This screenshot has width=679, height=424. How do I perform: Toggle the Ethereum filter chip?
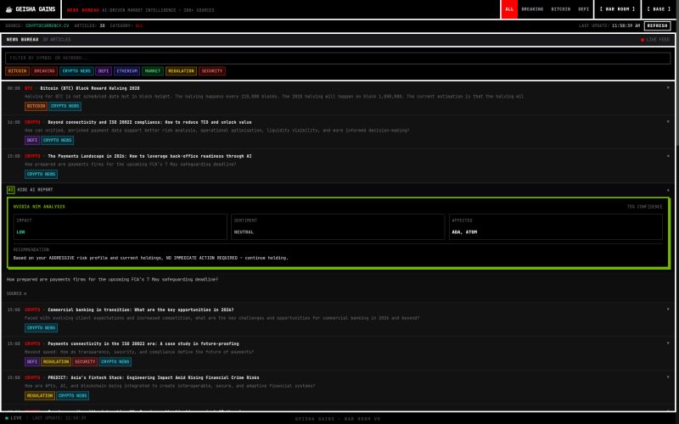coord(126,71)
